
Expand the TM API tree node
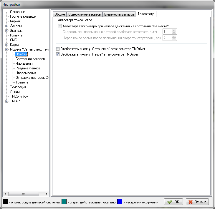[7, 101]
